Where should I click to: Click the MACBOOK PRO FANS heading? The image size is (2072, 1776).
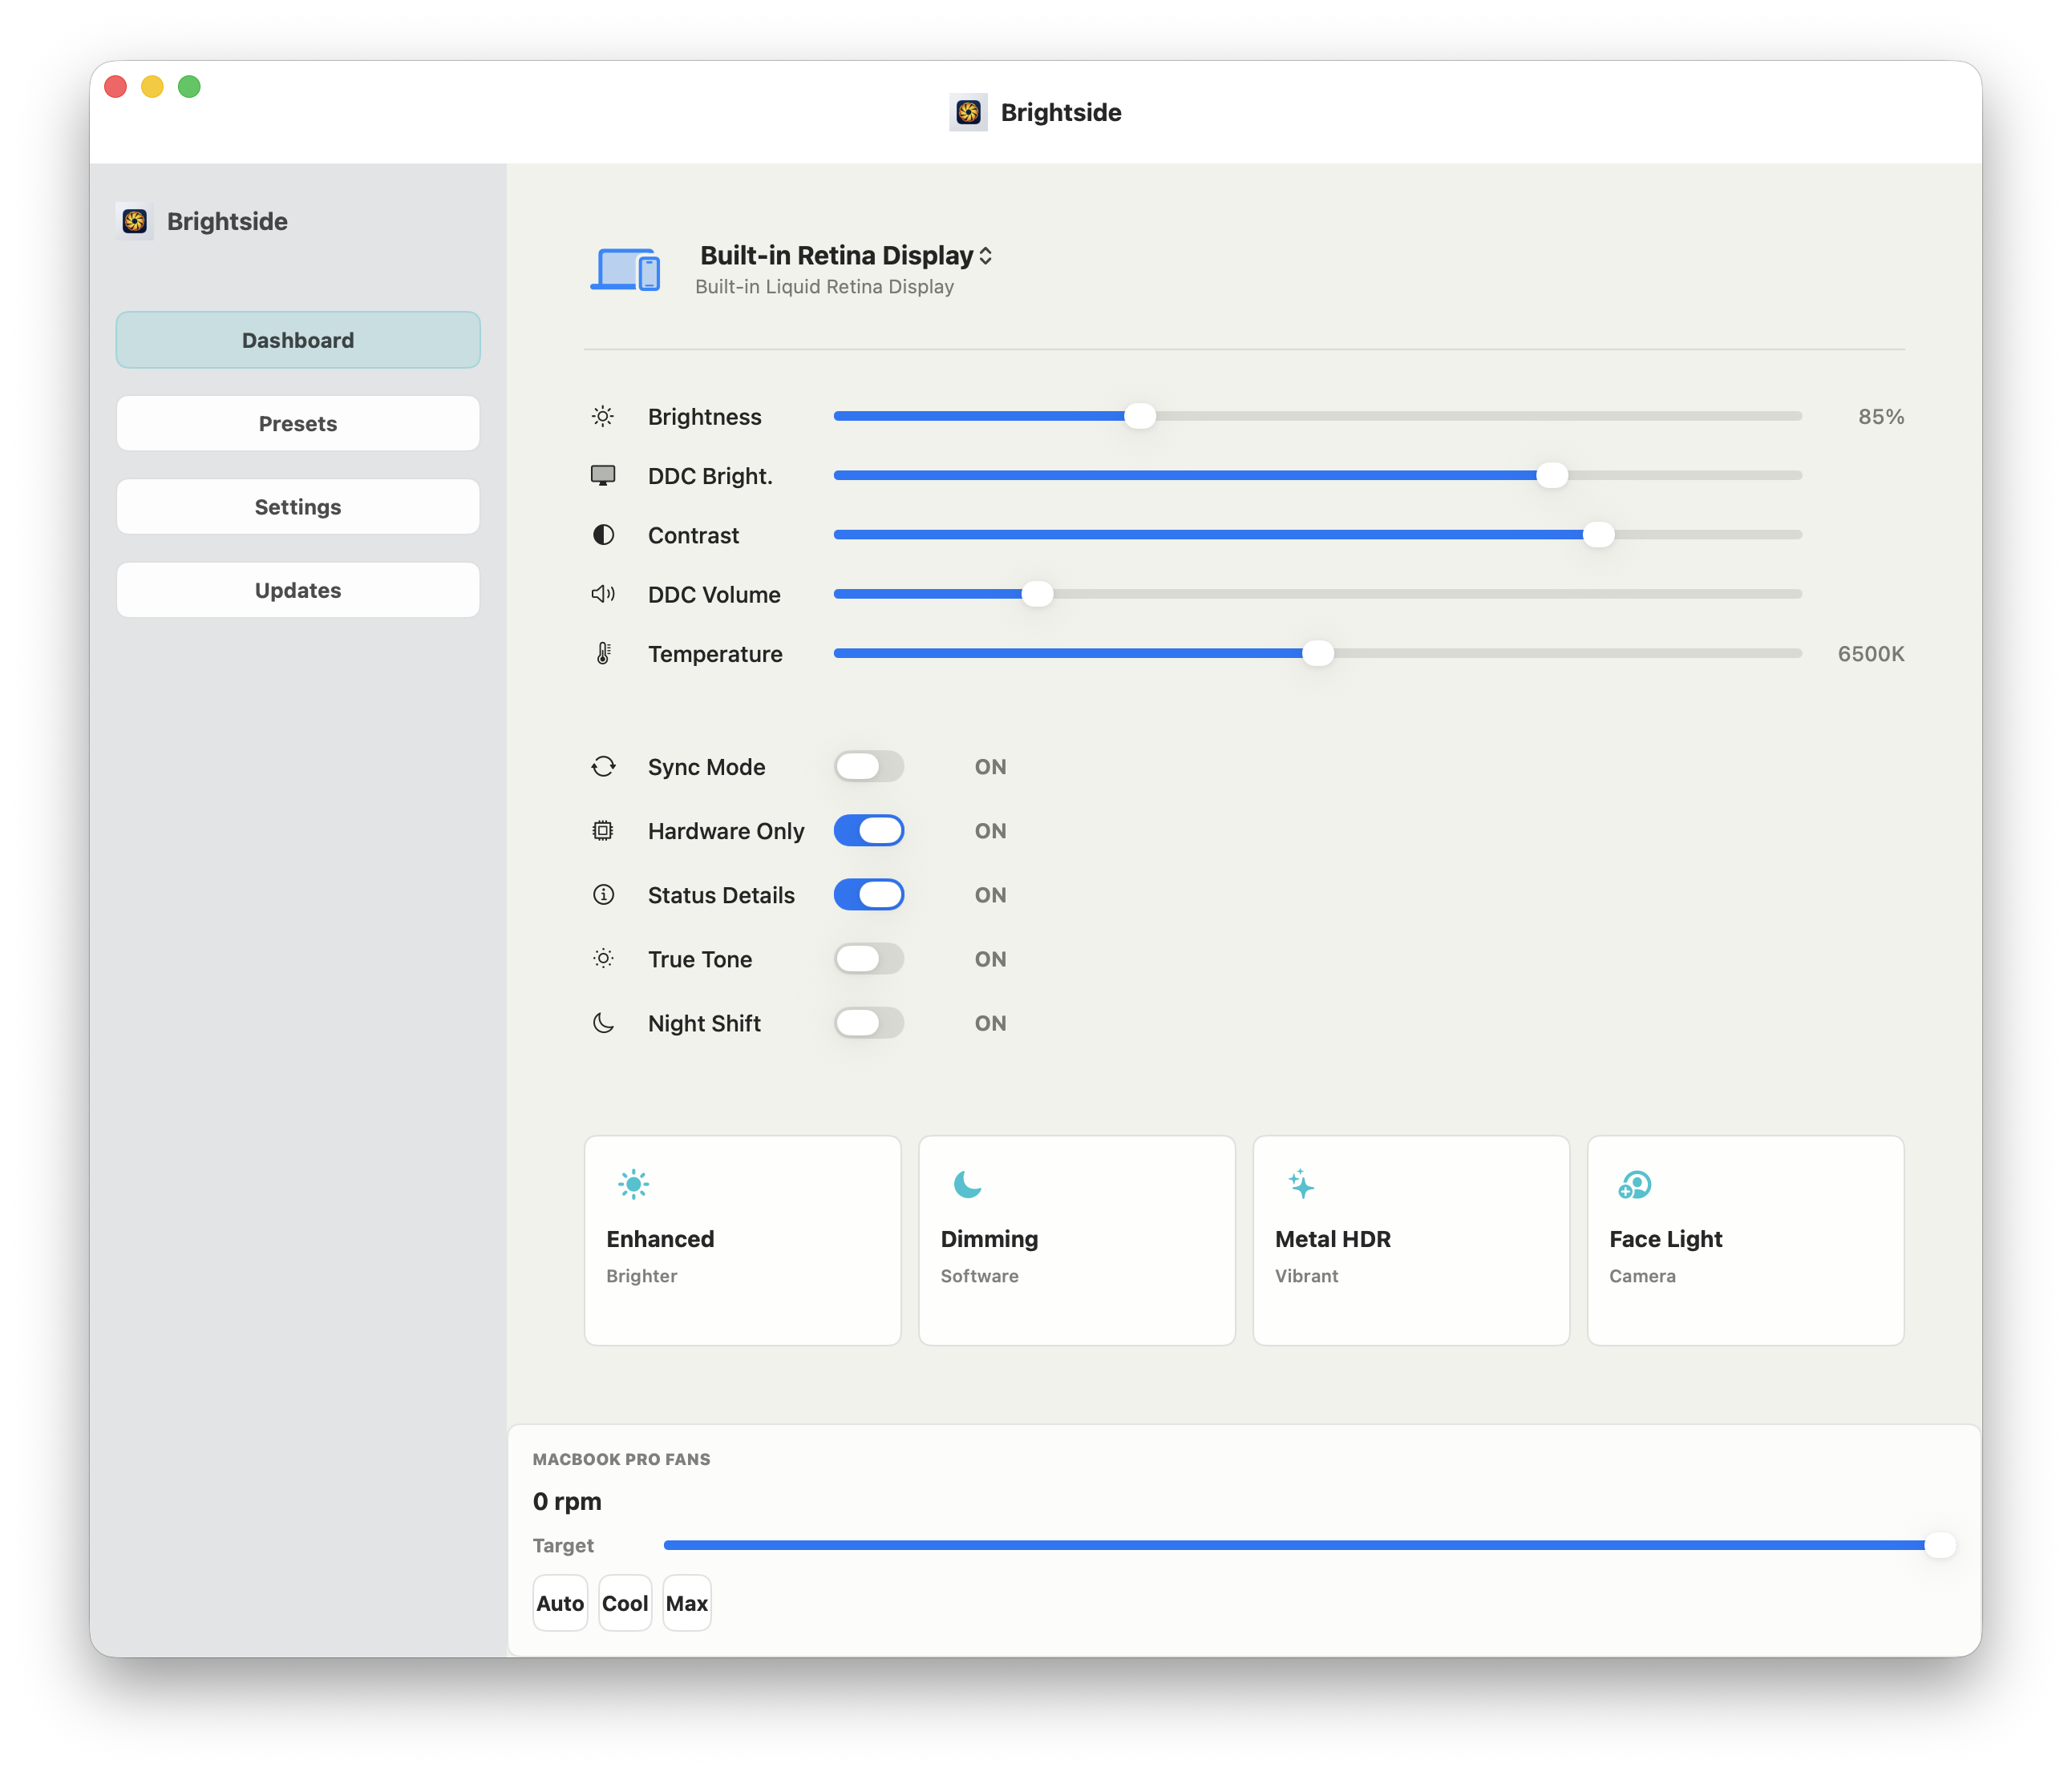[x=621, y=1459]
